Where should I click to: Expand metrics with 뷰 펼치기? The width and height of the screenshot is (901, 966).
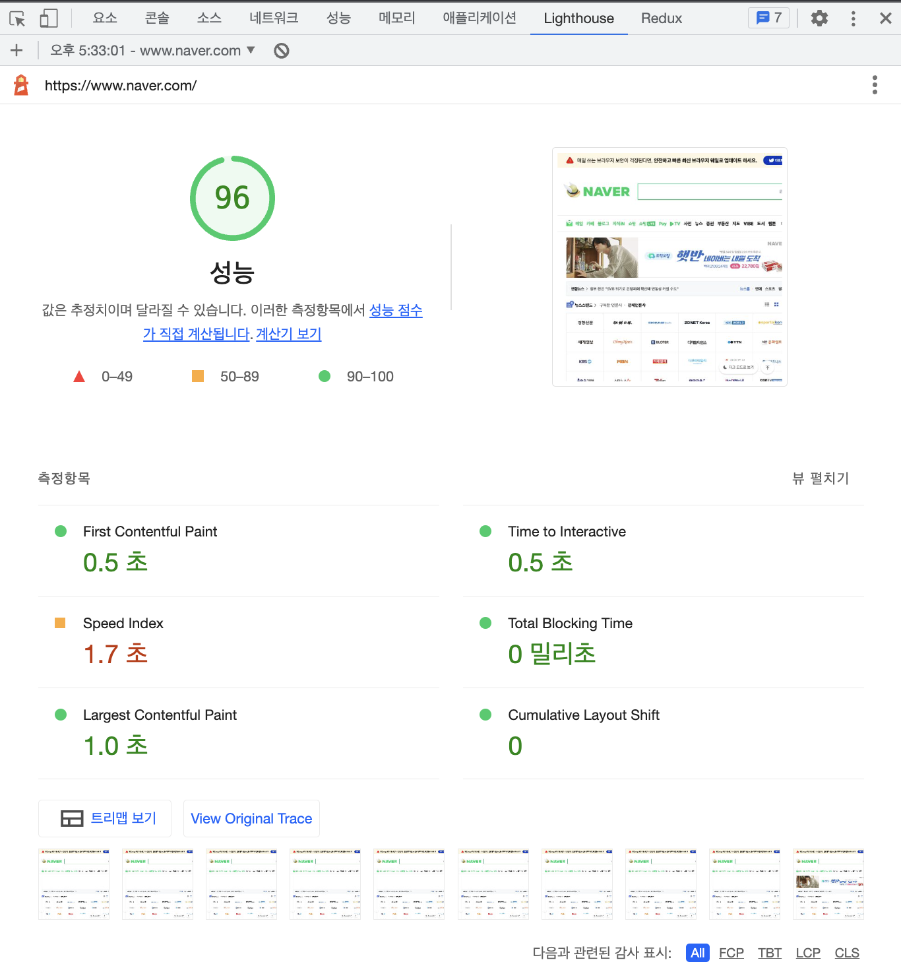820,478
